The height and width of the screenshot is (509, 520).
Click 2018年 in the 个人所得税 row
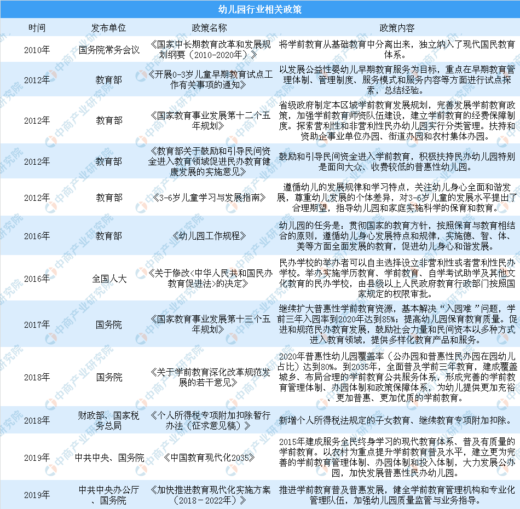point(37,420)
